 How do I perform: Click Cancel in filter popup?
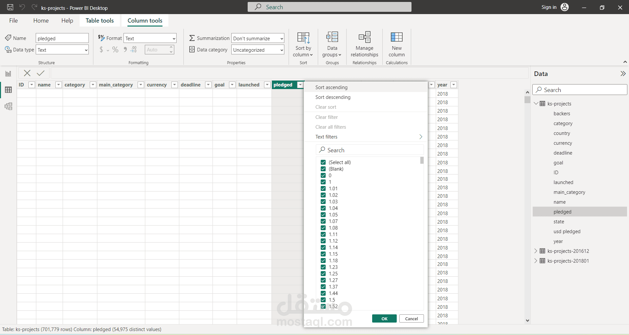point(411,319)
